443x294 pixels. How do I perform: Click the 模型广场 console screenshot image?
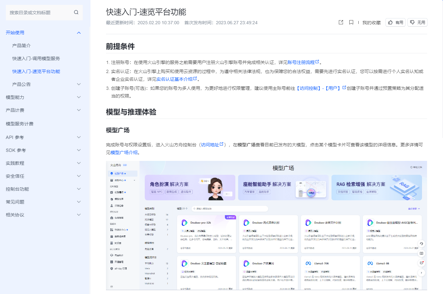pyautogui.click(x=267, y=225)
